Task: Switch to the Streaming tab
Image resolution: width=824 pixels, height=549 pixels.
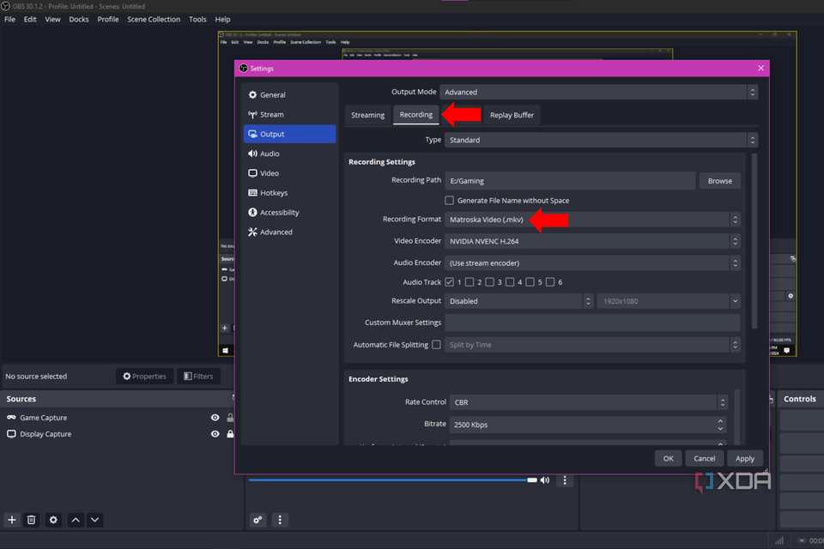Action: 368,115
